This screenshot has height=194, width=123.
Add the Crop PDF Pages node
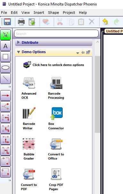point(56,180)
